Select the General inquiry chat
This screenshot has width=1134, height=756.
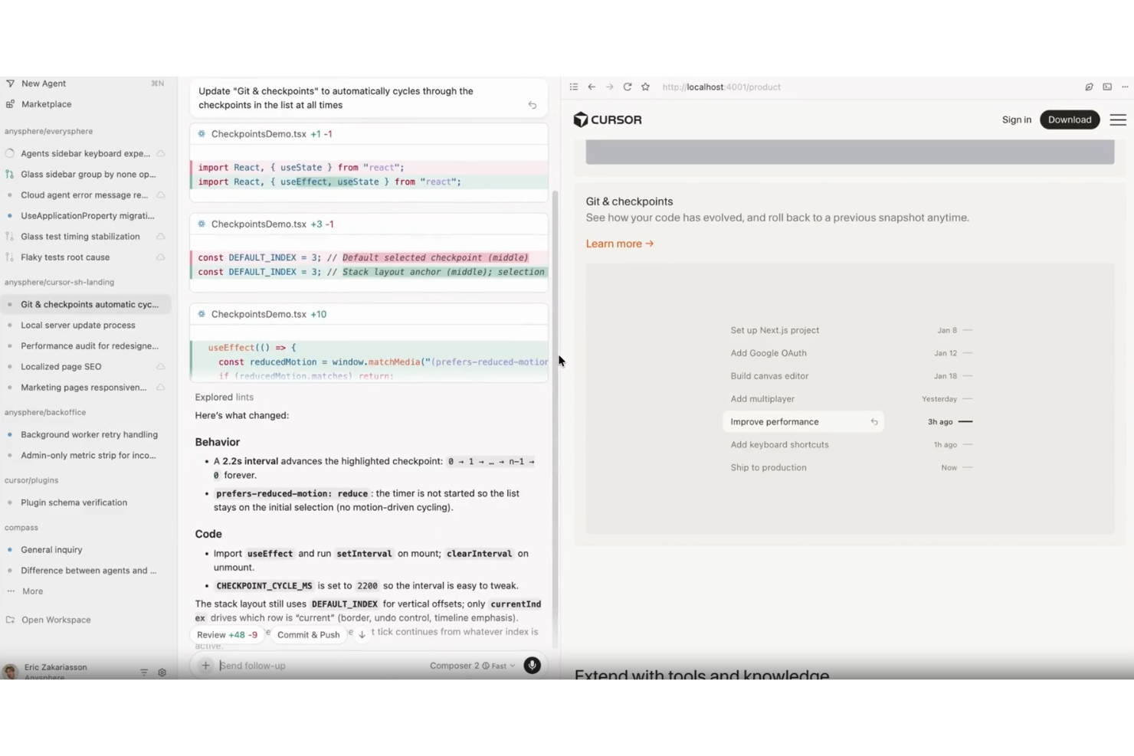tap(85, 550)
